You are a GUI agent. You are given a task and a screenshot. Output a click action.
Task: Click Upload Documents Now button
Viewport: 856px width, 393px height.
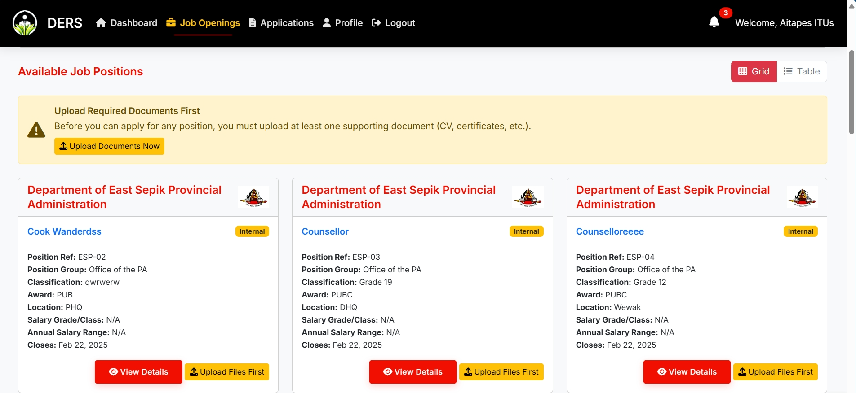109,146
